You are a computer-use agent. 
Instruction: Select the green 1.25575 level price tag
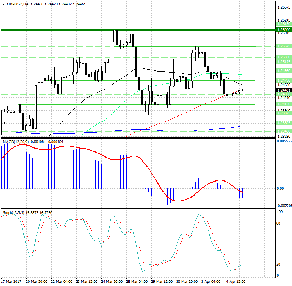click(283, 46)
